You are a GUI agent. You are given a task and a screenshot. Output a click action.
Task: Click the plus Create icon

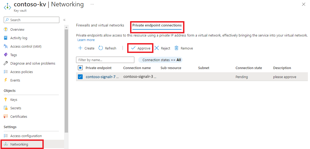click(x=80, y=48)
